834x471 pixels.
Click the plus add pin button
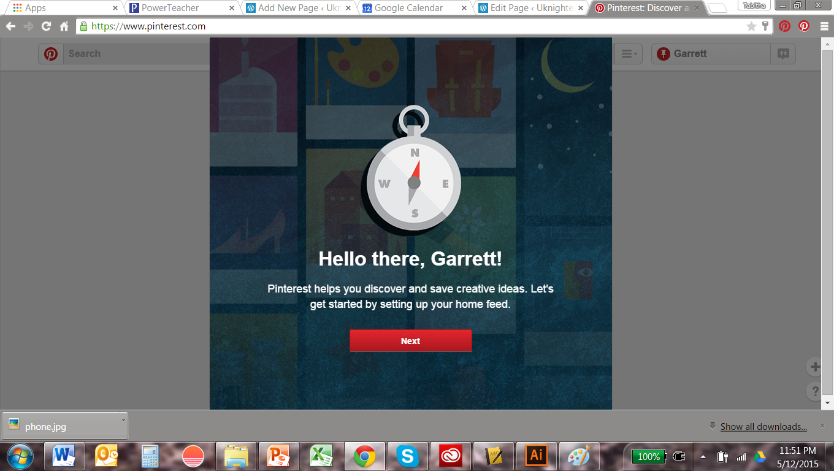[815, 367]
